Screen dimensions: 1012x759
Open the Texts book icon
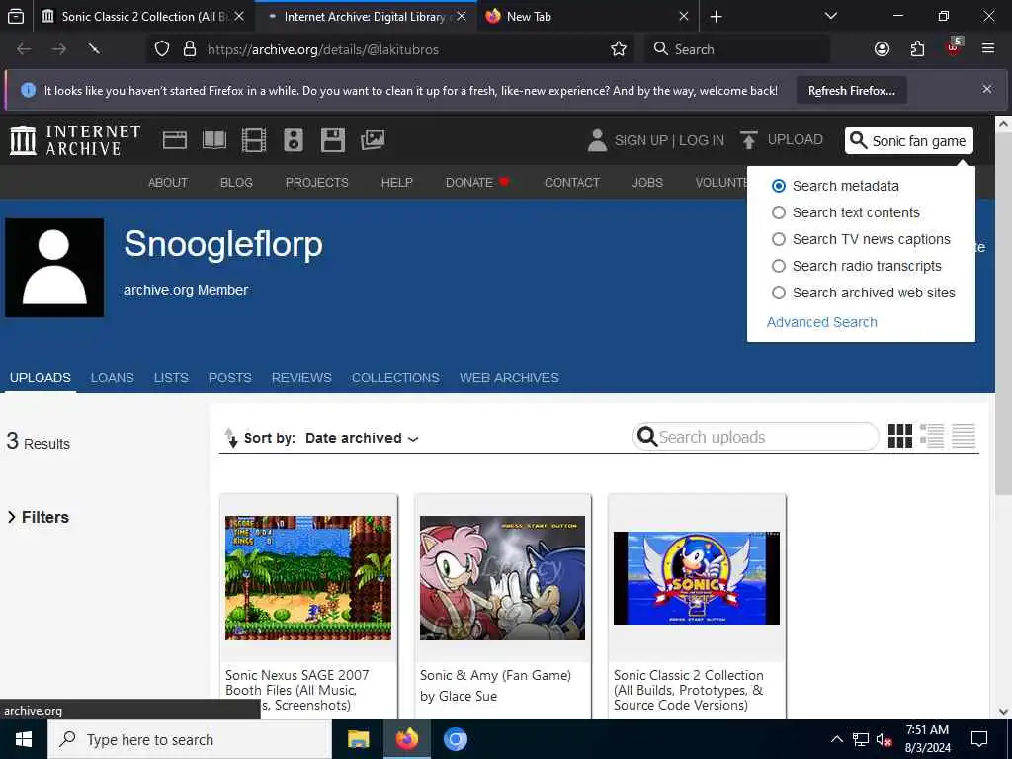(214, 140)
